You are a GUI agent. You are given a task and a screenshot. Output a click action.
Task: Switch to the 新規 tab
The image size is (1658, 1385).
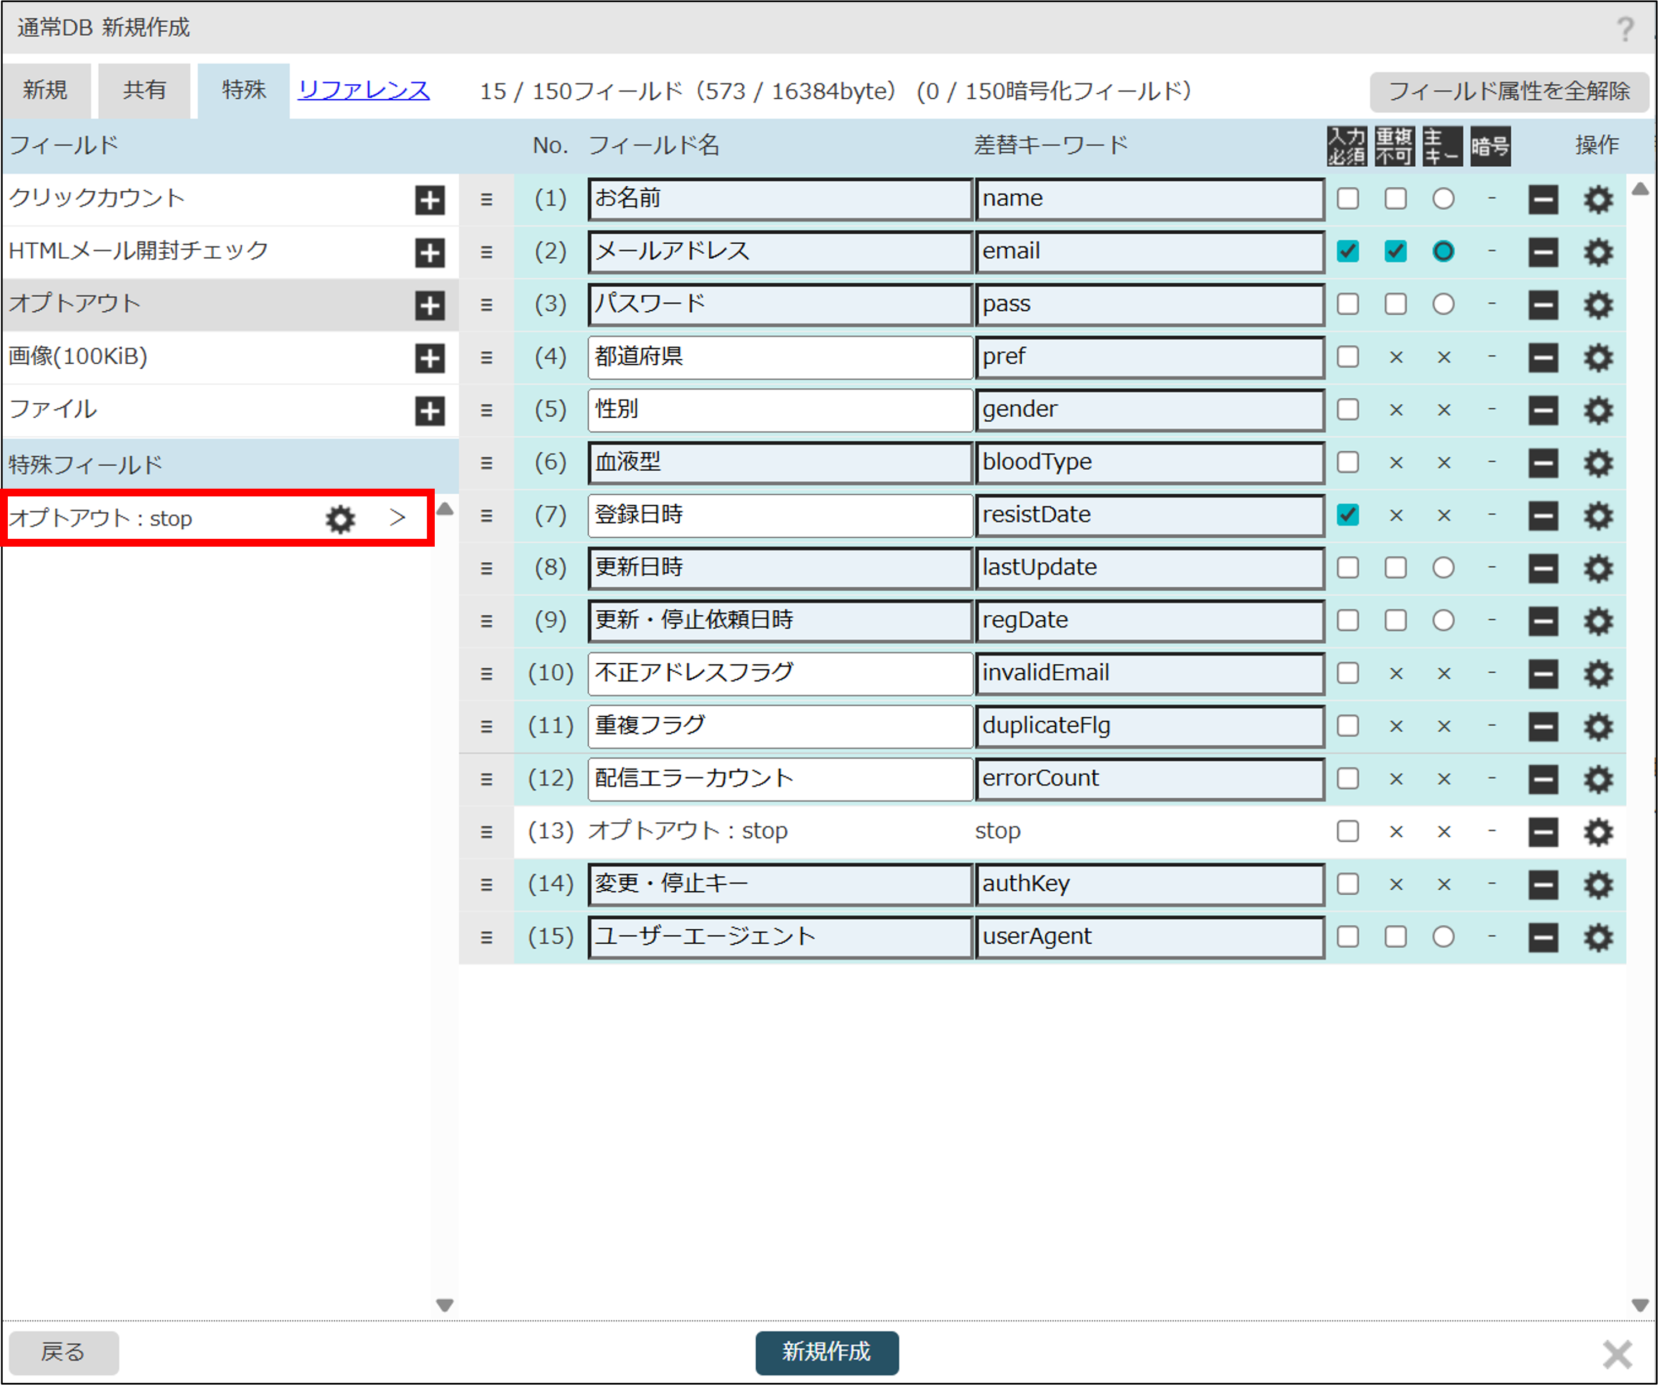(x=46, y=90)
